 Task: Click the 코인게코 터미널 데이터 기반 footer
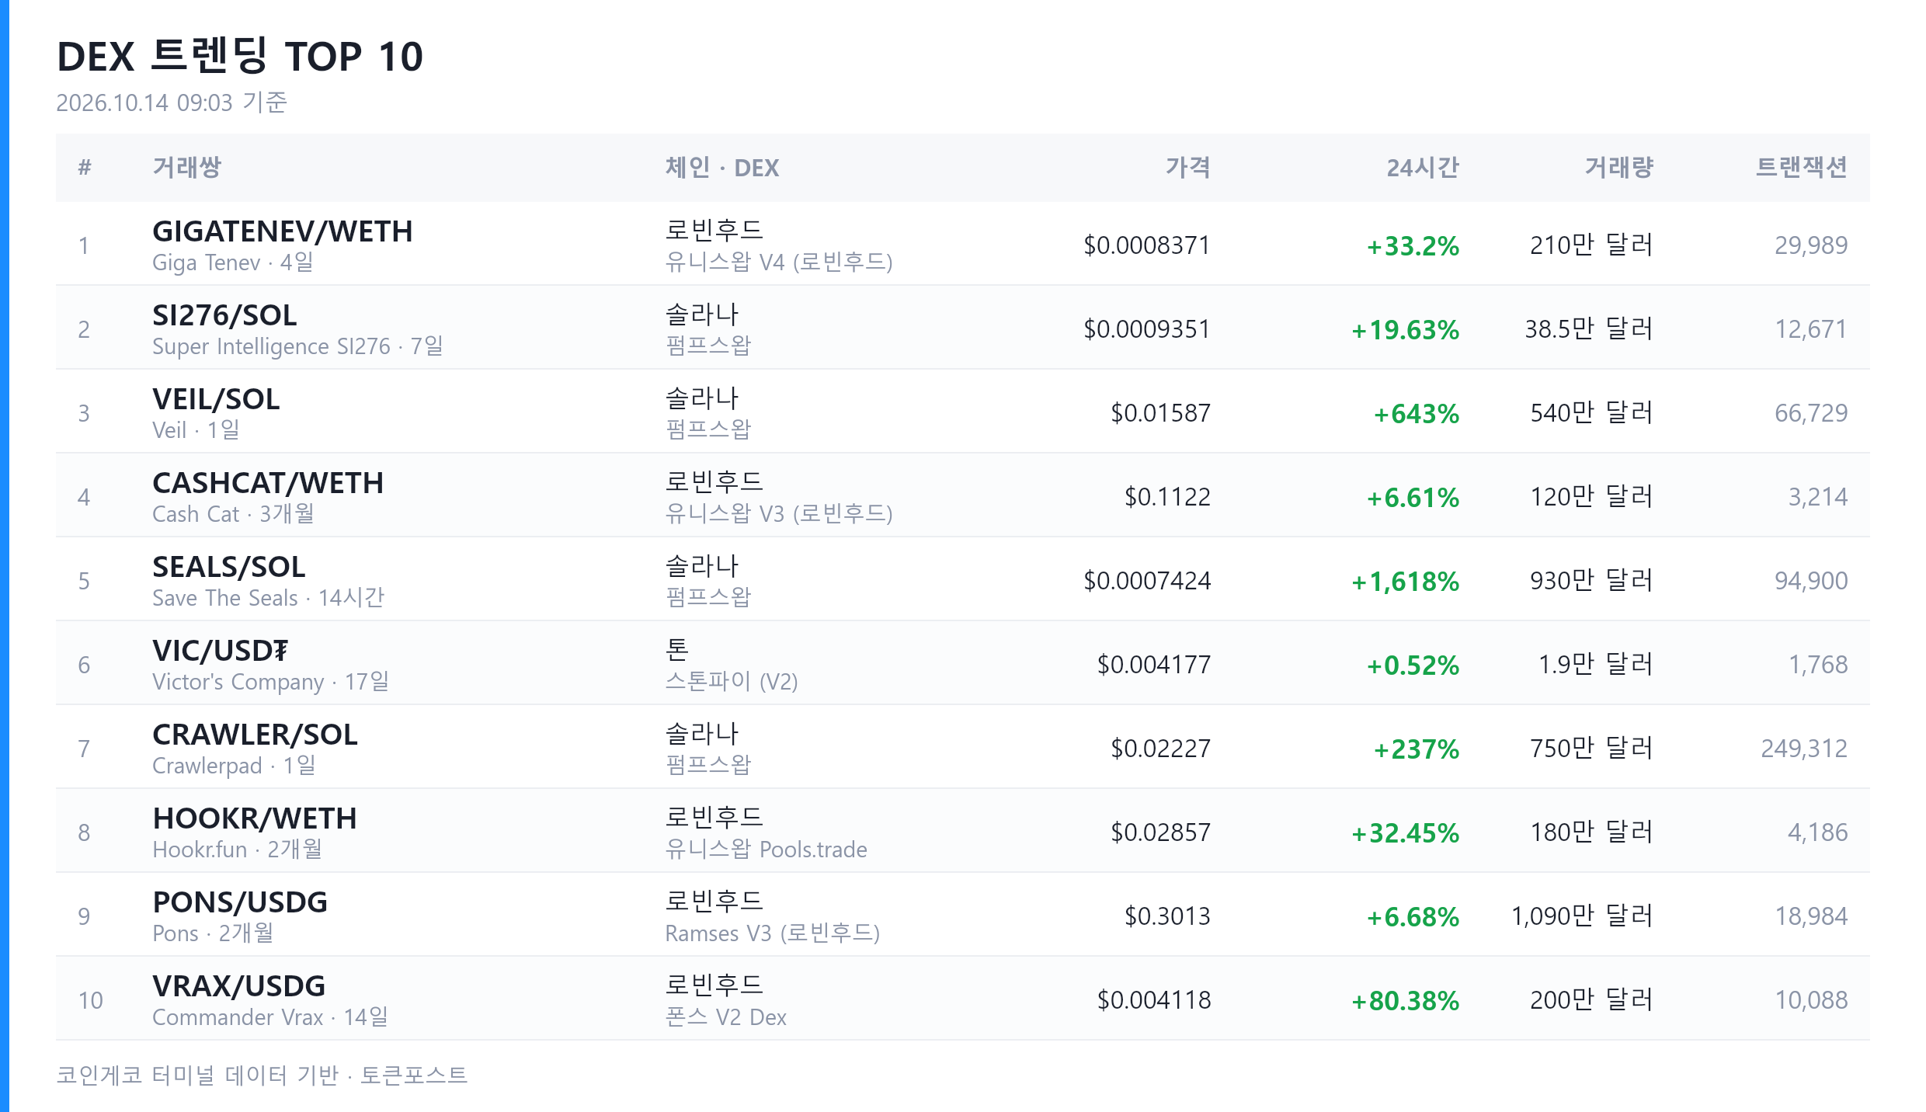(198, 1076)
